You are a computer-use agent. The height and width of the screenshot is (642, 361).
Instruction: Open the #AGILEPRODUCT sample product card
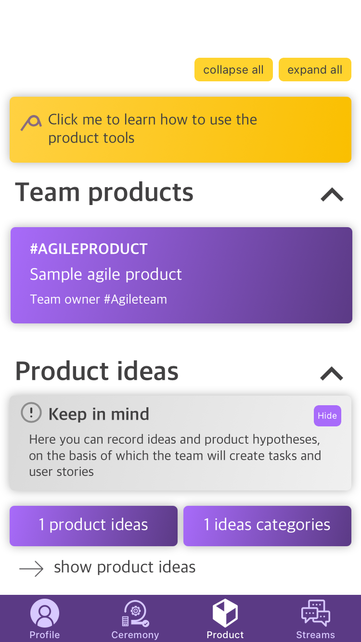coord(181,275)
